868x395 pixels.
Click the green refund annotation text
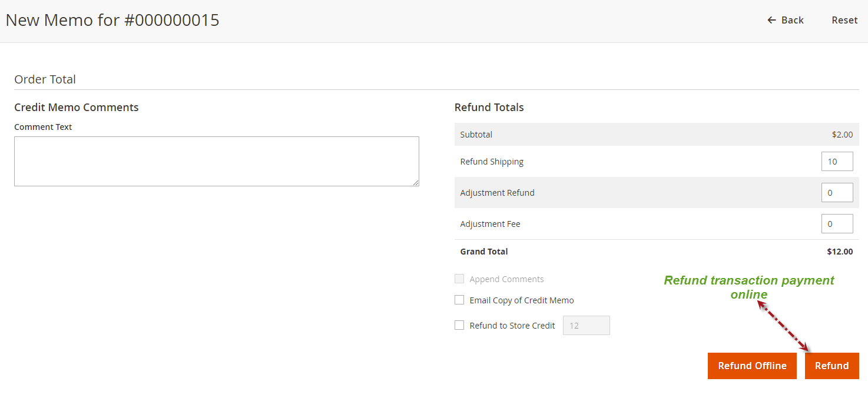pyautogui.click(x=749, y=287)
